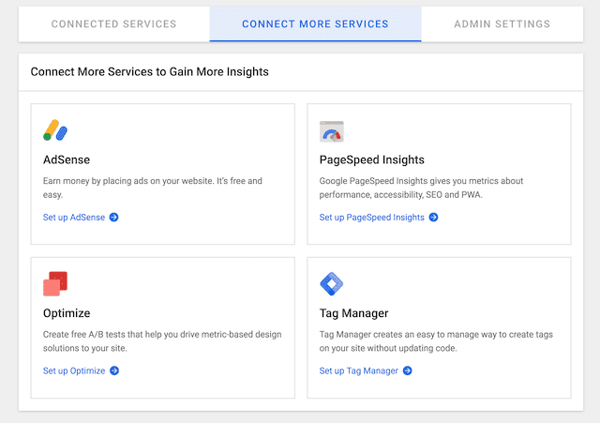Click the PageSpeed Insights gauge icon
The width and height of the screenshot is (600, 423).
pos(331,131)
